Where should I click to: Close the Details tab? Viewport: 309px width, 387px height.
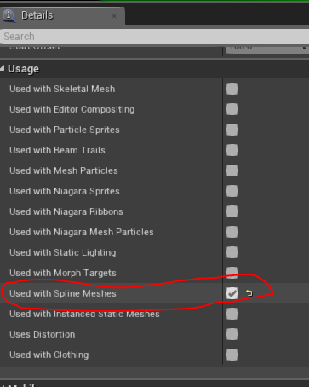[x=114, y=16]
